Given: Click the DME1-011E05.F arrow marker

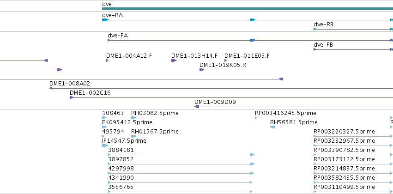Looking at the screenshot, I should (x=225, y=61).
